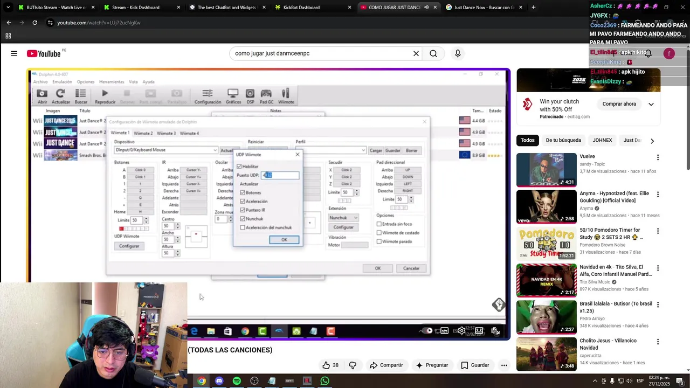Viewport: 690px width, 388px height.
Task: Open the Anyma Hypnotized thumbnail
Action: (546, 206)
